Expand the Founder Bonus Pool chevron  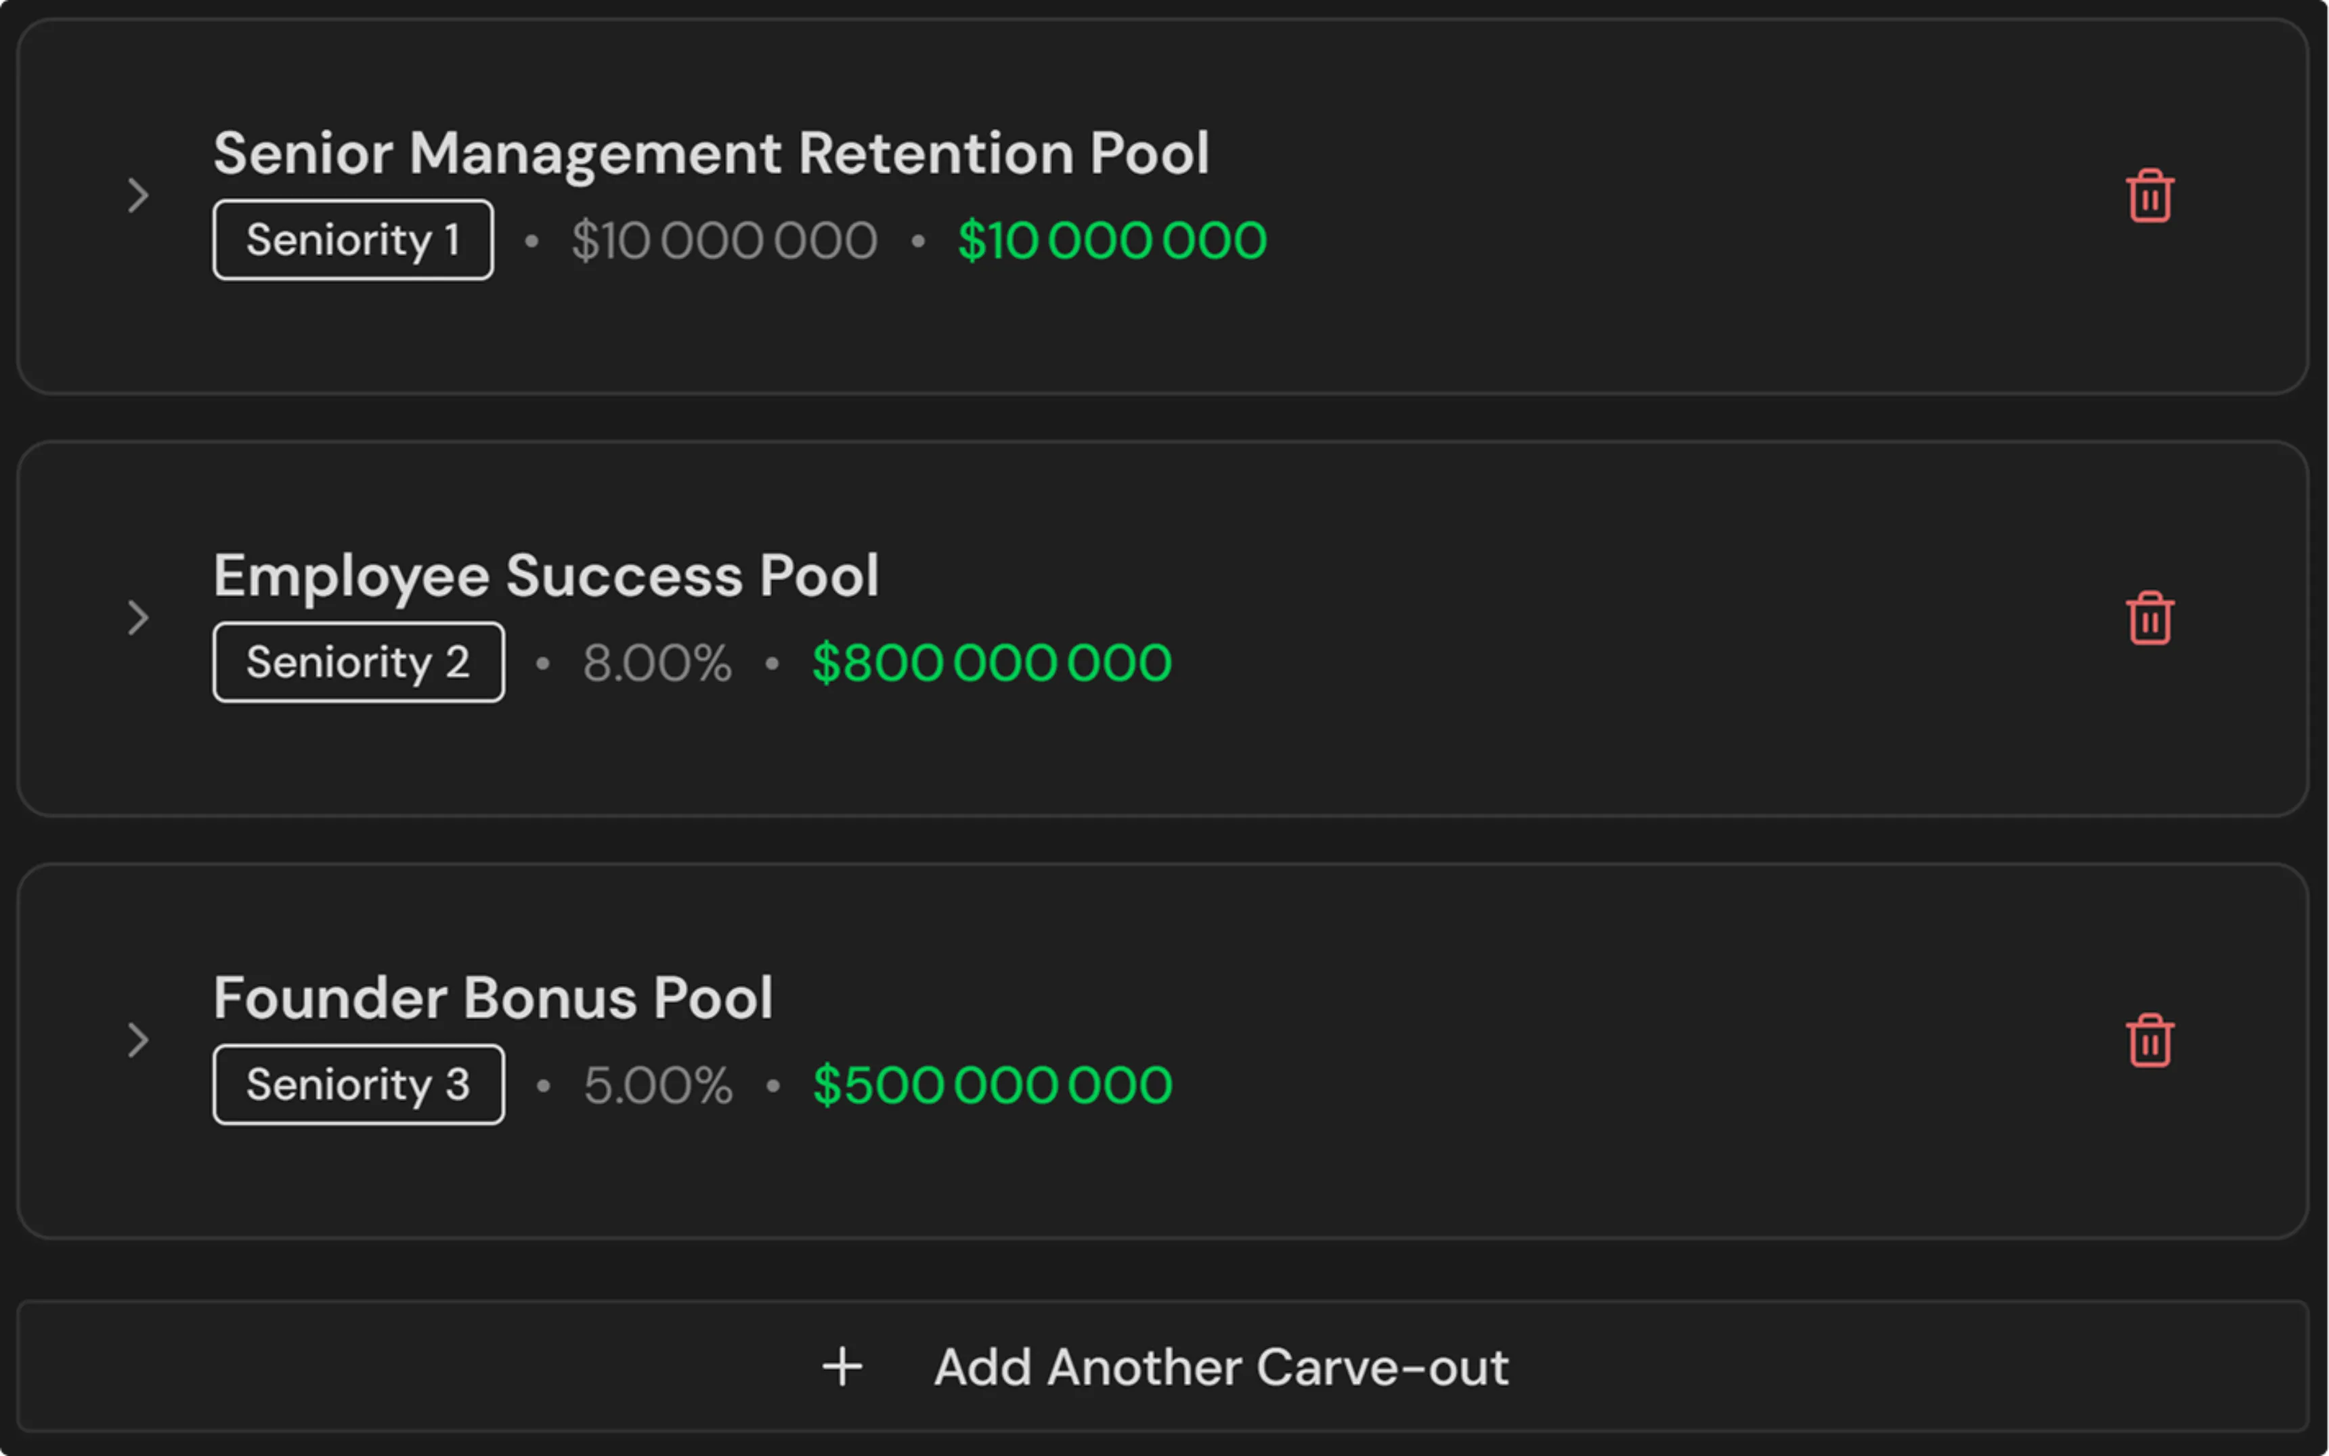[139, 1040]
